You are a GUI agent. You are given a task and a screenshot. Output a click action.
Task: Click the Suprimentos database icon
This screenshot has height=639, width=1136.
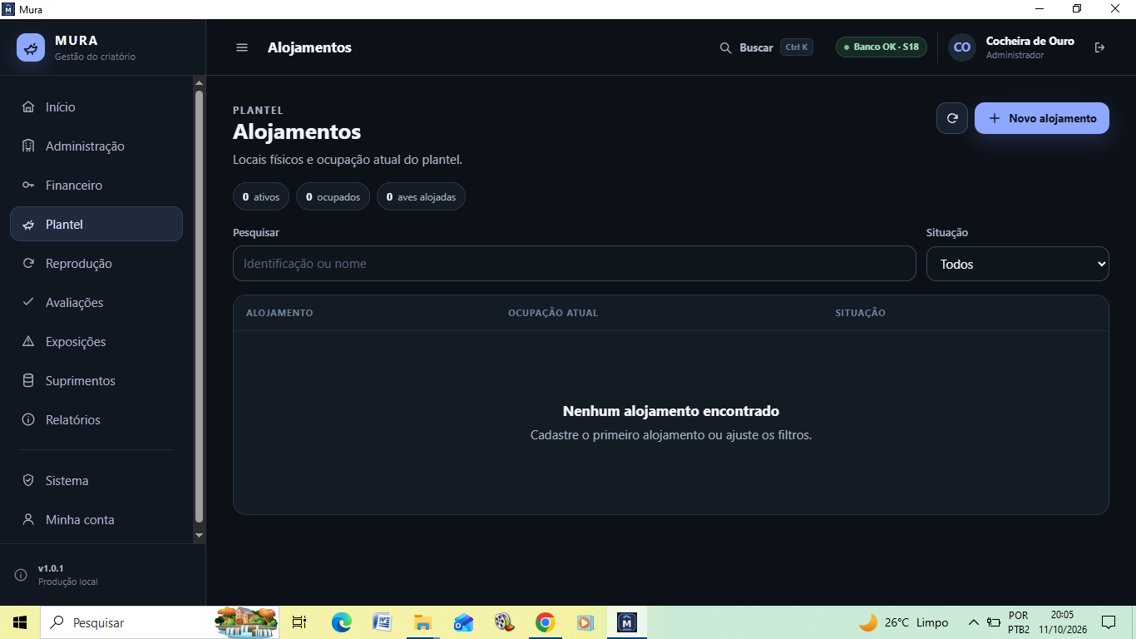pos(28,380)
